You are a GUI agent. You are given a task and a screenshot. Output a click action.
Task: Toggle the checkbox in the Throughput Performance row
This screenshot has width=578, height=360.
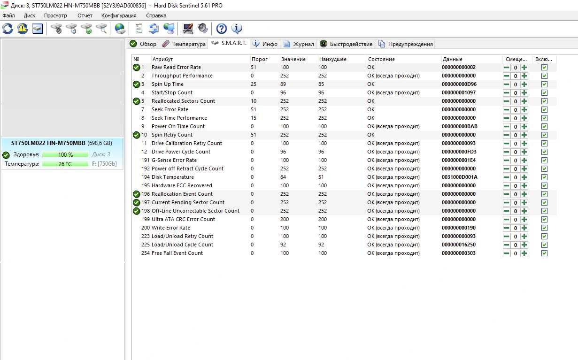click(544, 76)
